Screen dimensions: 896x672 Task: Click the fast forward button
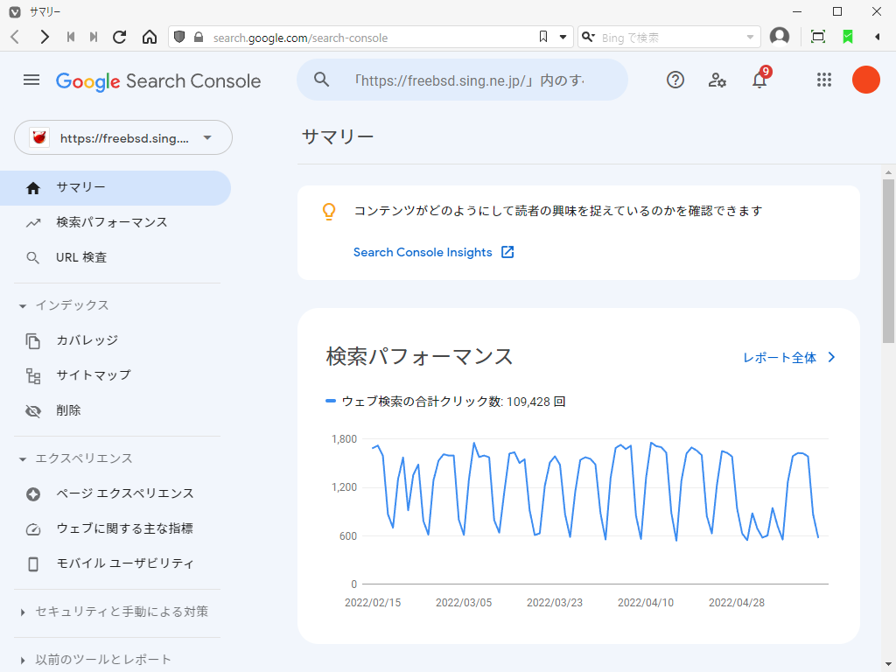[x=94, y=37]
